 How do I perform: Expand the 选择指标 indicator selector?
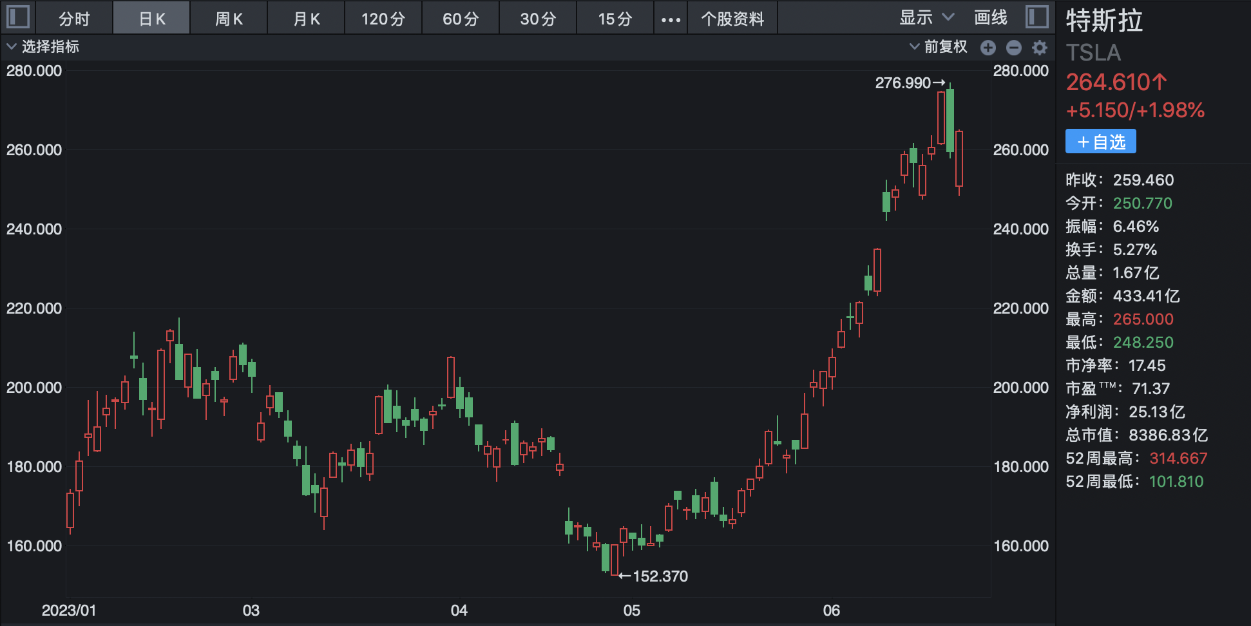[x=43, y=46]
